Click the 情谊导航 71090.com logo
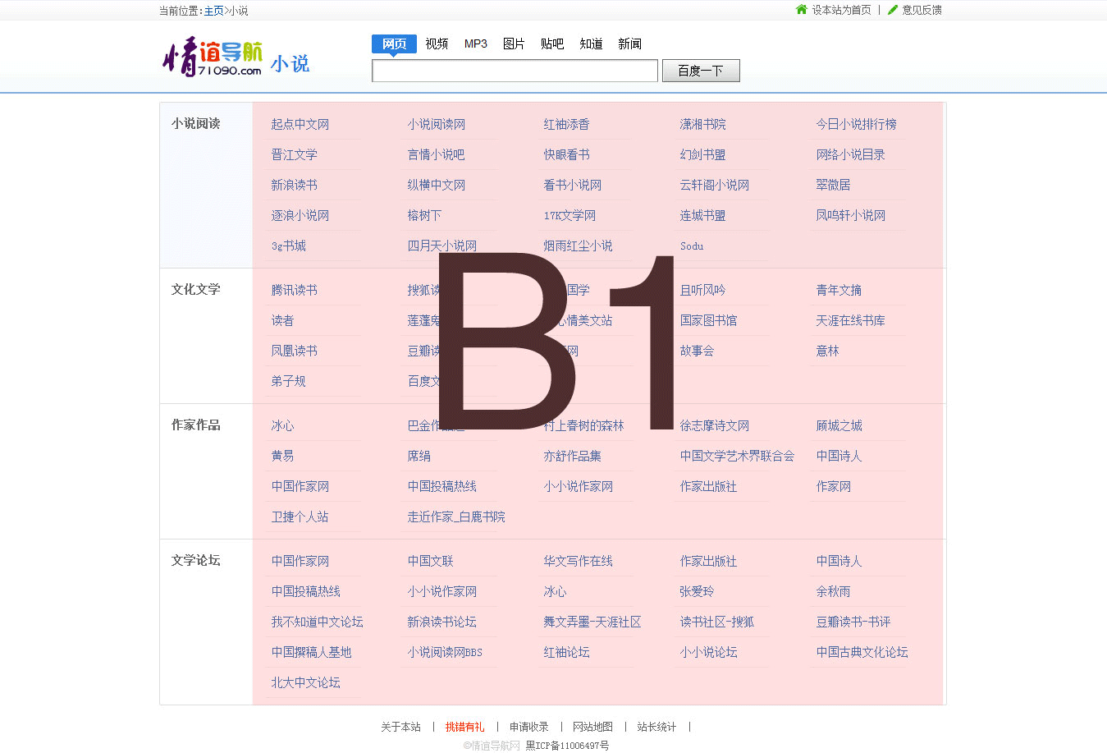 [213, 57]
